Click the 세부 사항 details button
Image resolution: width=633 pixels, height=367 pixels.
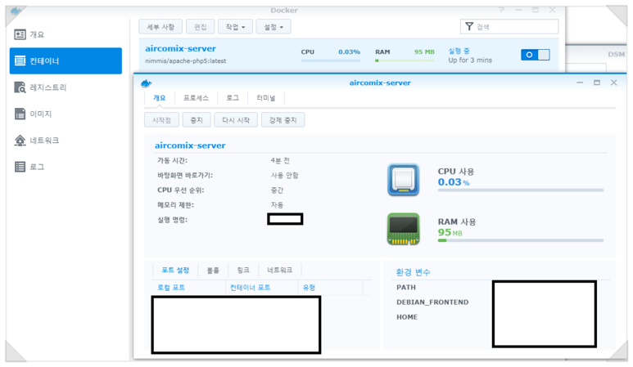coord(161,27)
